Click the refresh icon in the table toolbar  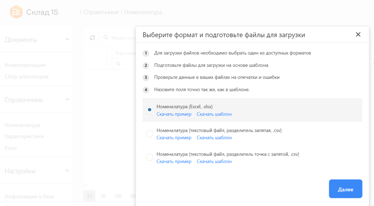pyautogui.click(x=92, y=38)
